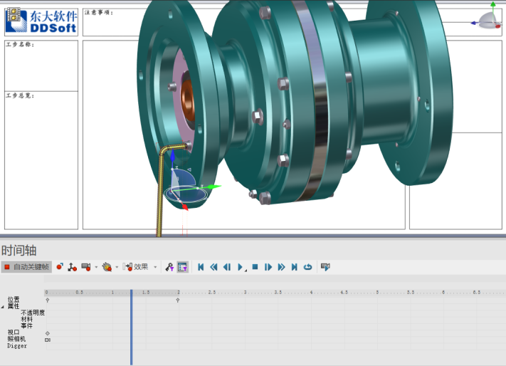Toggle loop playback mode
Viewport: 506px width, 366px height.
[x=308, y=267]
